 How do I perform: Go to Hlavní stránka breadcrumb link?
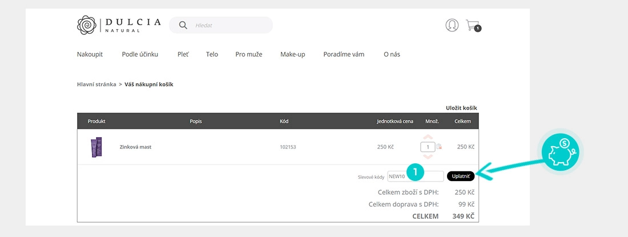coord(96,85)
